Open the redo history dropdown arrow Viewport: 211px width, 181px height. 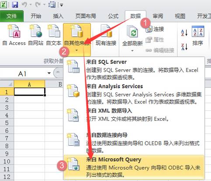(44, 5)
